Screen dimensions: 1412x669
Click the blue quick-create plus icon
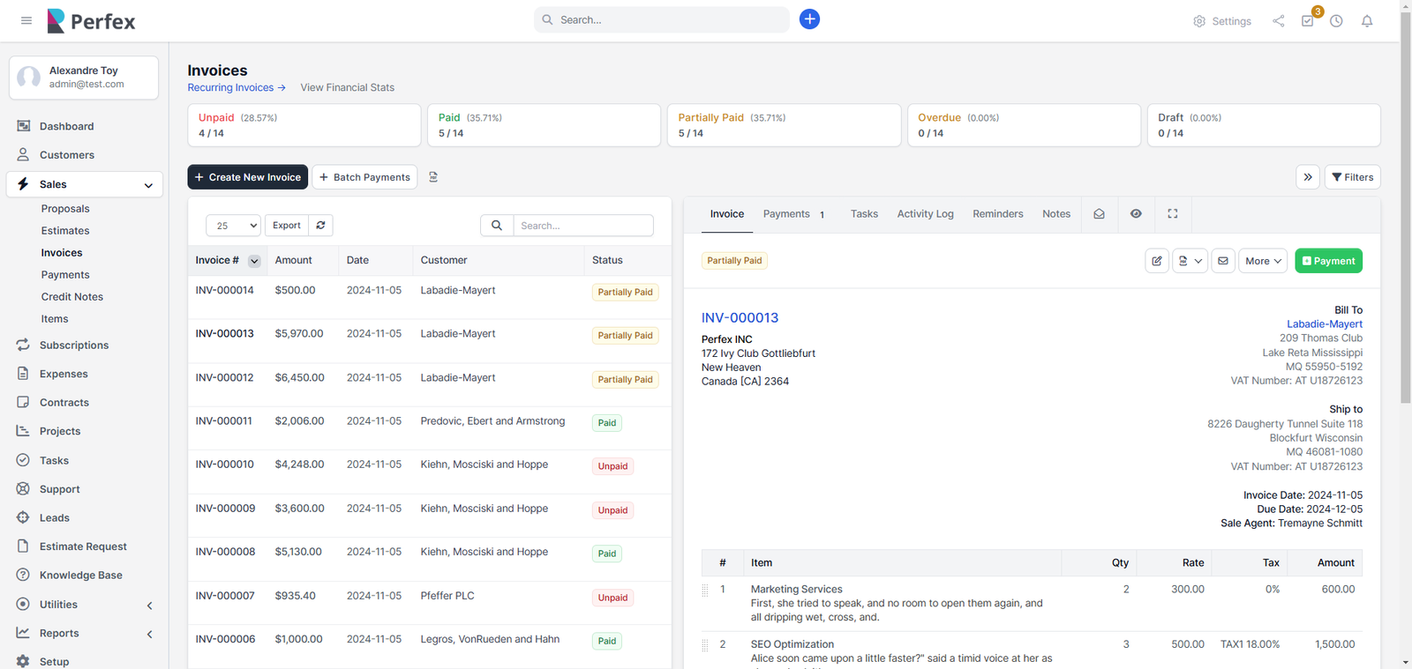809,19
